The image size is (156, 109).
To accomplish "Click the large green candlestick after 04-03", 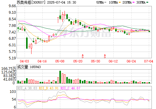I will pos(27,43).
